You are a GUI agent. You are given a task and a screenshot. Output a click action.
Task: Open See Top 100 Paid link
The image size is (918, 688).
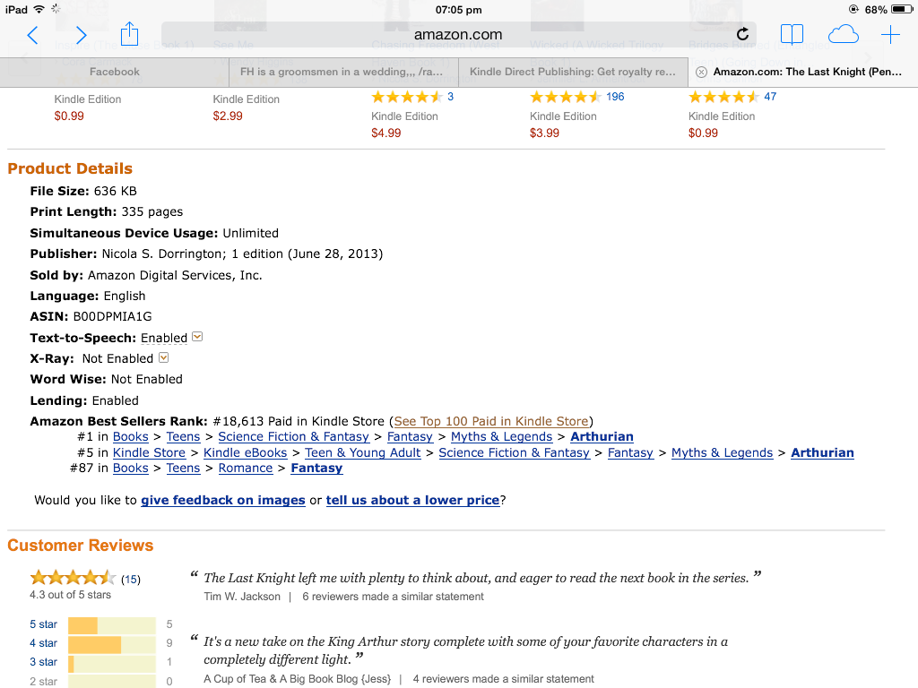490,421
